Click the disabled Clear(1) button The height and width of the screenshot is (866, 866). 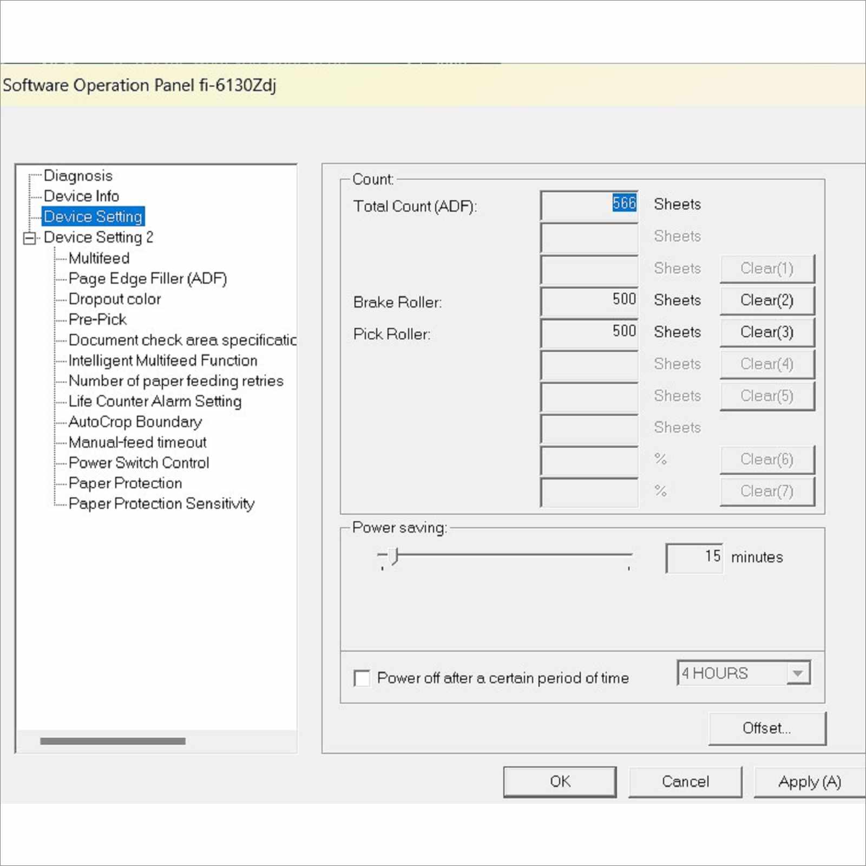[767, 268]
